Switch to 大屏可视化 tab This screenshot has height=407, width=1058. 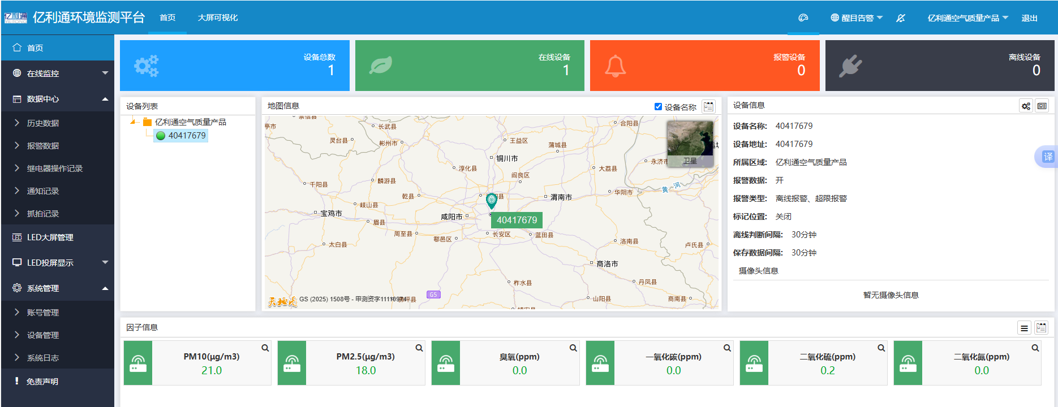pos(217,18)
